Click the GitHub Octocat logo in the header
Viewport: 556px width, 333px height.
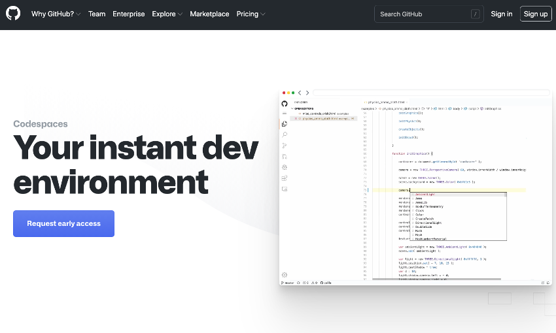[x=13, y=14]
